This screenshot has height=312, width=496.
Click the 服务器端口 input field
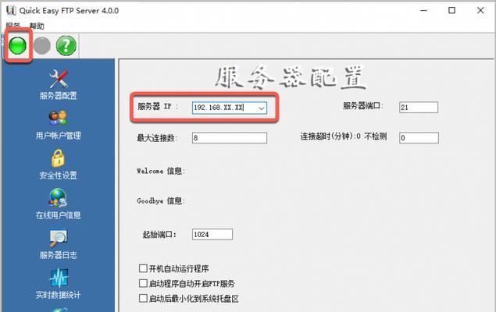point(419,108)
